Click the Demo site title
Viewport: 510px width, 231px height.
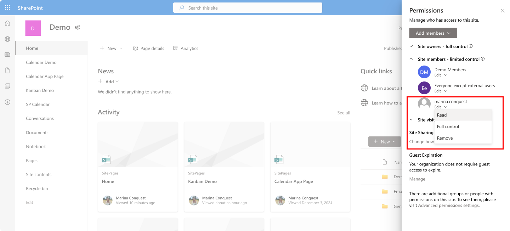click(x=60, y=27)
